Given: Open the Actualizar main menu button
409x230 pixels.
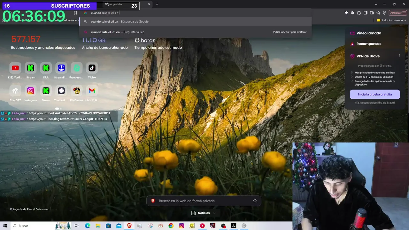Looking at the screenshot, I should pyautogui.click(x=398, y=13).
